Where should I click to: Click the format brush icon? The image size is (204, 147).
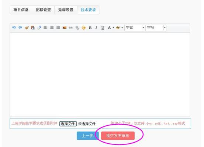point(27,27)
